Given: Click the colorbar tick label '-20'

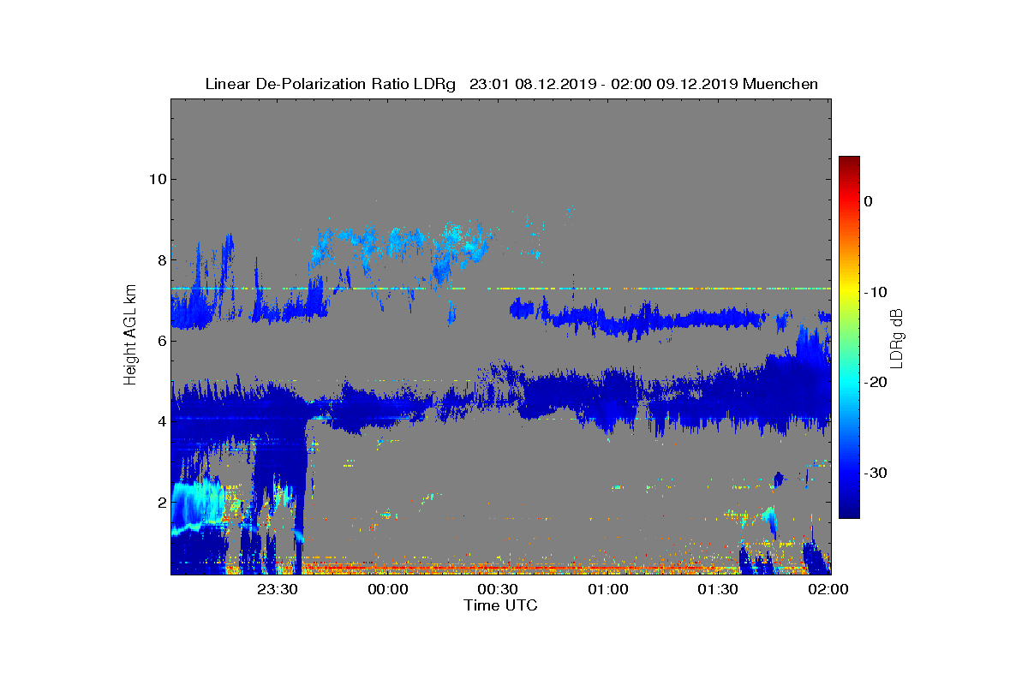Looking at the screenshot, I should coord(874,383).
